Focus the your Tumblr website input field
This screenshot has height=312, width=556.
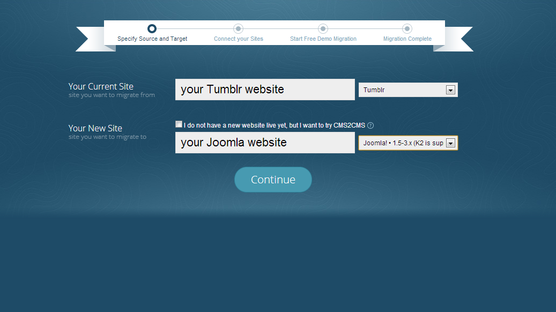[x=265, y=90]
